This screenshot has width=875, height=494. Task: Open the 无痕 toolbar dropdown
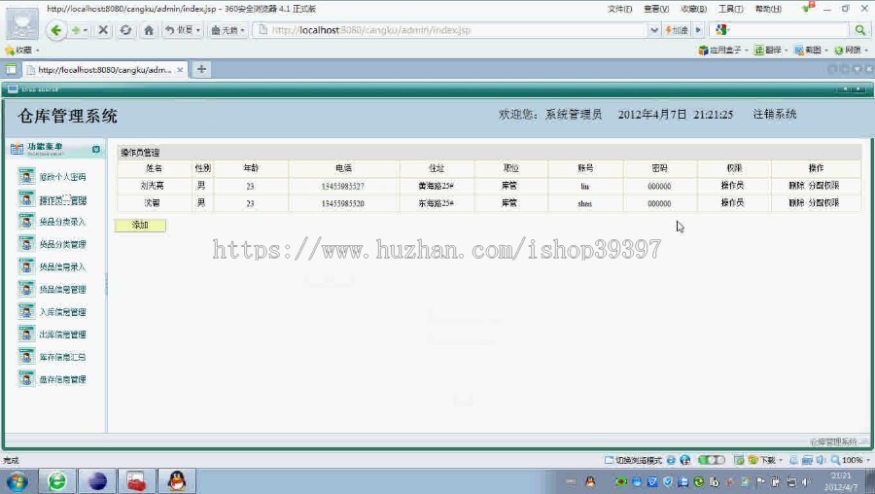point(227,30)
